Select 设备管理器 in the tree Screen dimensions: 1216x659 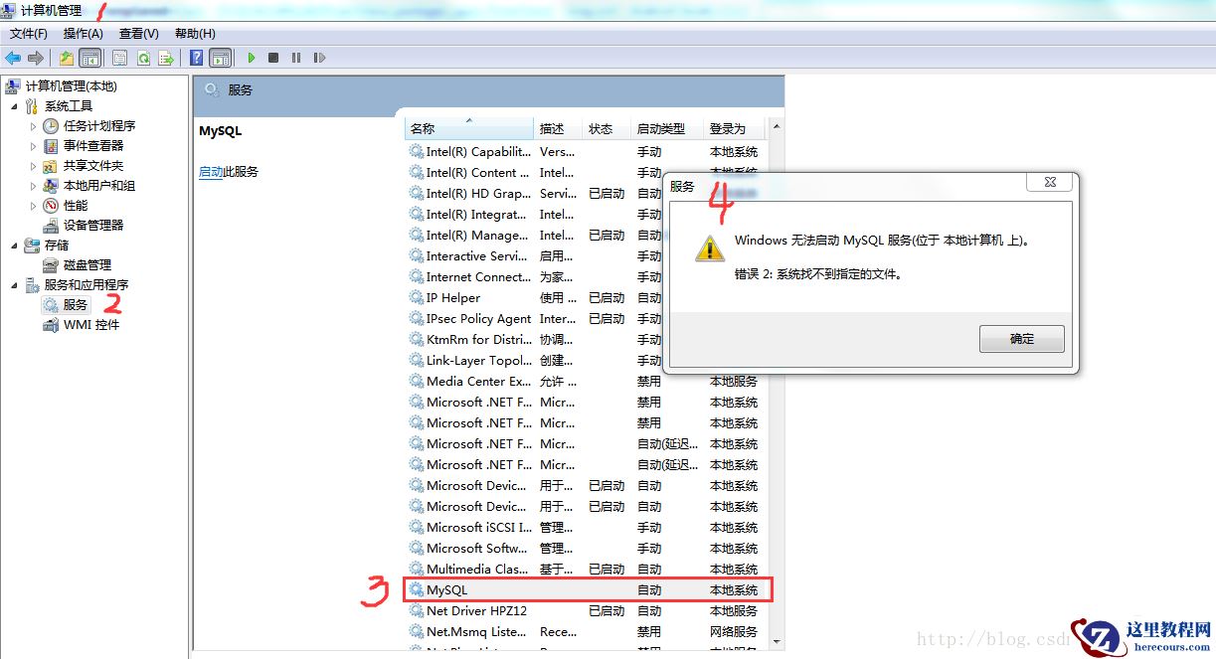pos(93,226)
